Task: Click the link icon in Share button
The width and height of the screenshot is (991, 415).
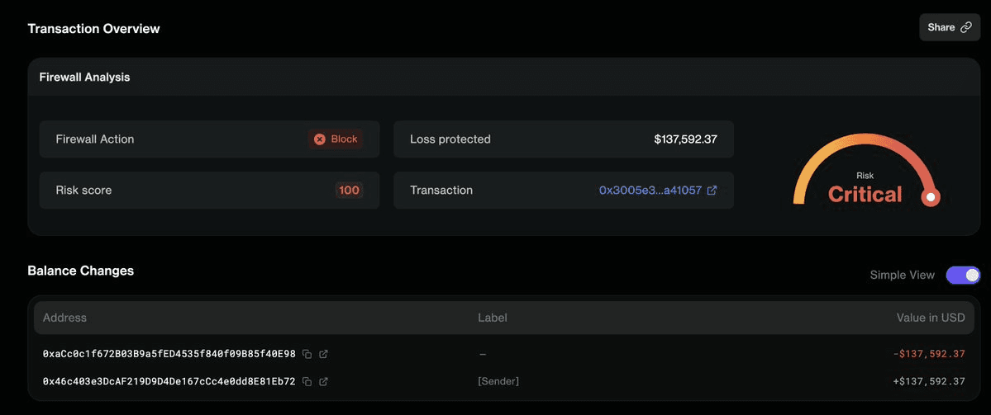Action: [x=966, y=27]
